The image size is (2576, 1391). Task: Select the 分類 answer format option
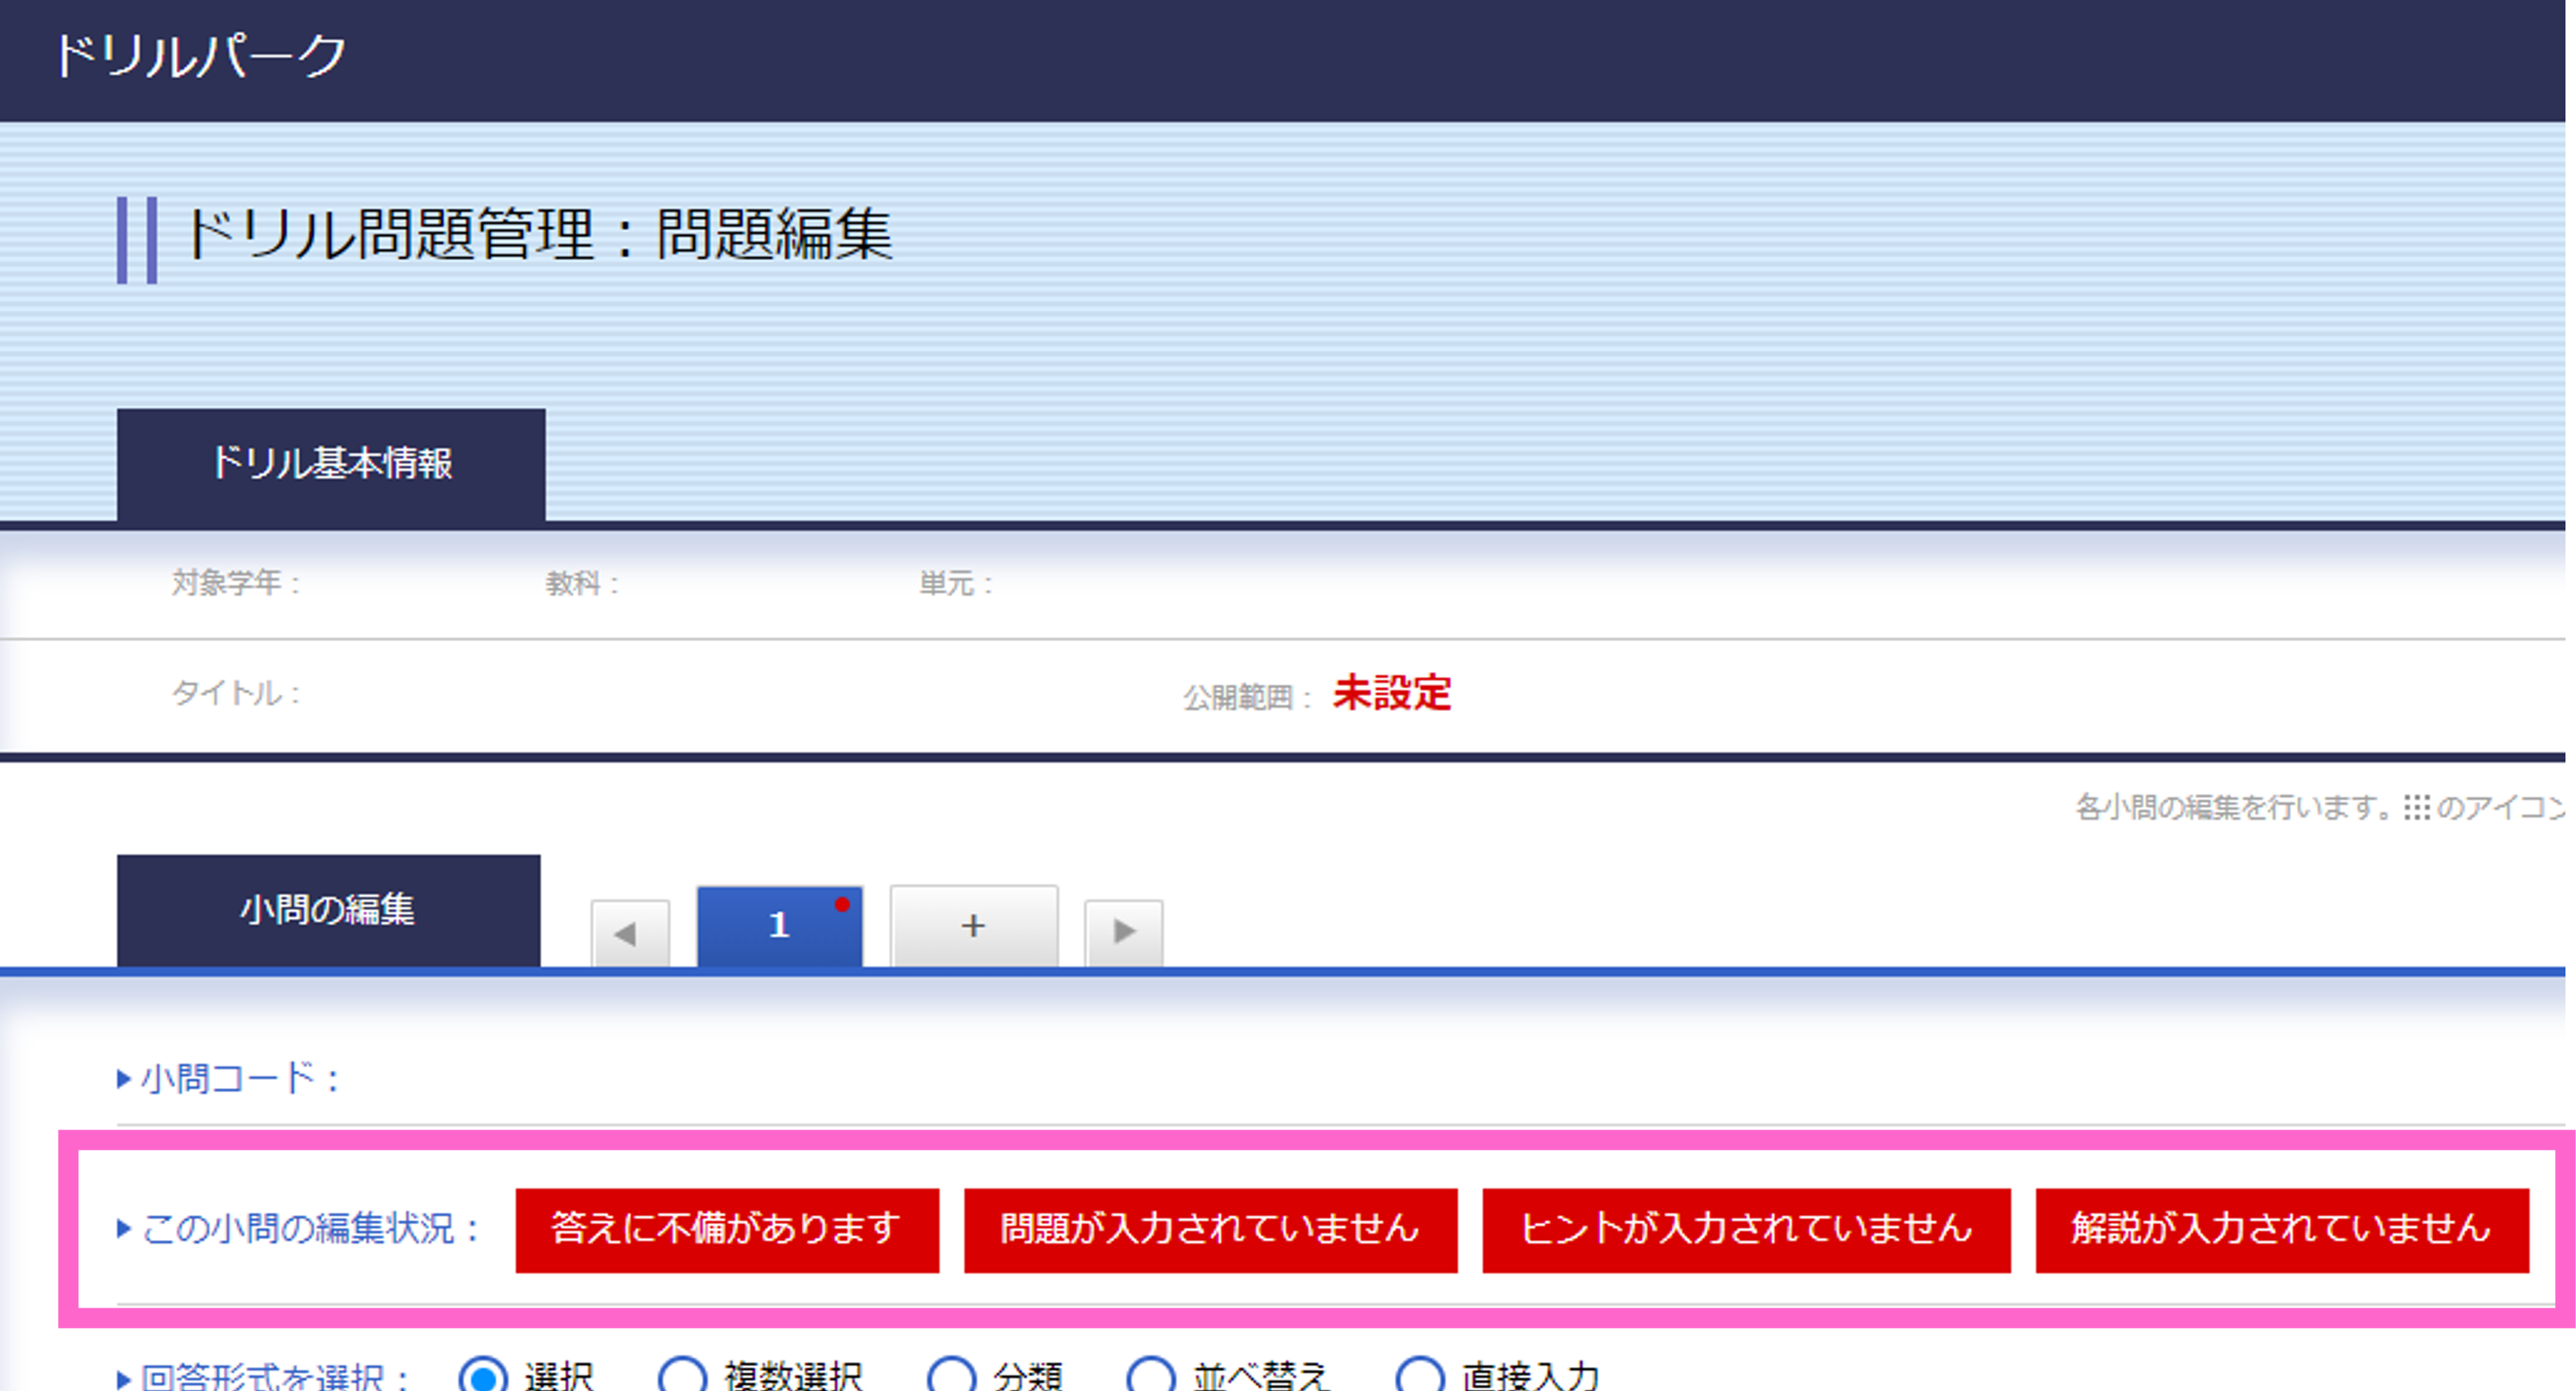click(x=952, y=1377)
